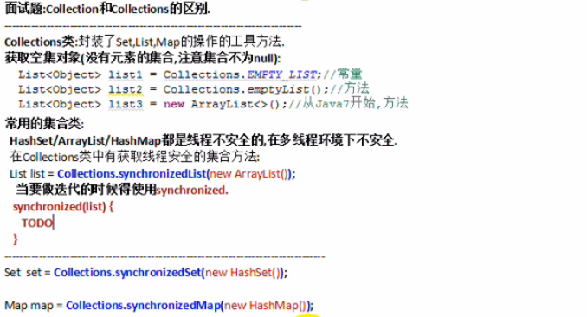Click the code 'Collections.synchronizedSet('
This screenshot has width=587, height=317.
(129, 273)
